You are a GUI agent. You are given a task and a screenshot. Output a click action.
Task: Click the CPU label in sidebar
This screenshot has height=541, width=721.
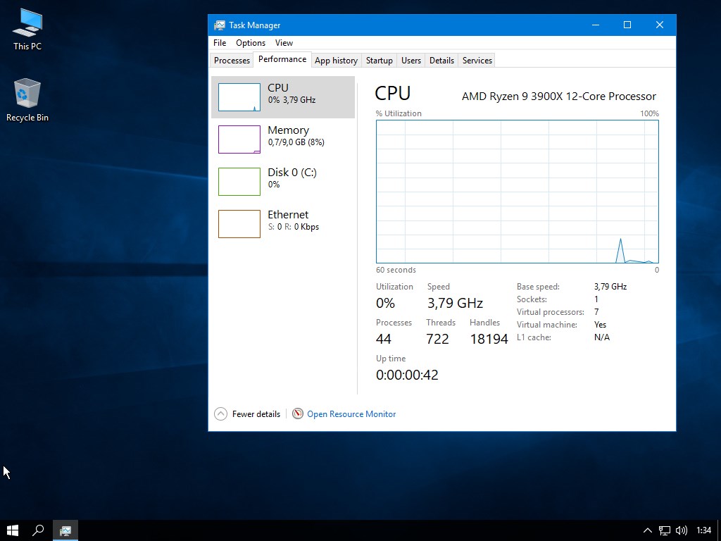(x=278, y=88)
